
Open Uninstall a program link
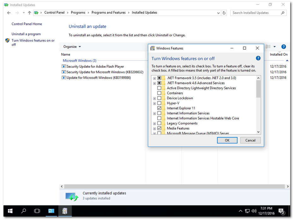point(26,34)
